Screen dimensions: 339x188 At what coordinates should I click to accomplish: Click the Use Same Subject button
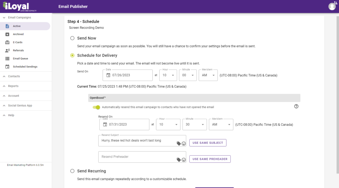coord(208,143)
